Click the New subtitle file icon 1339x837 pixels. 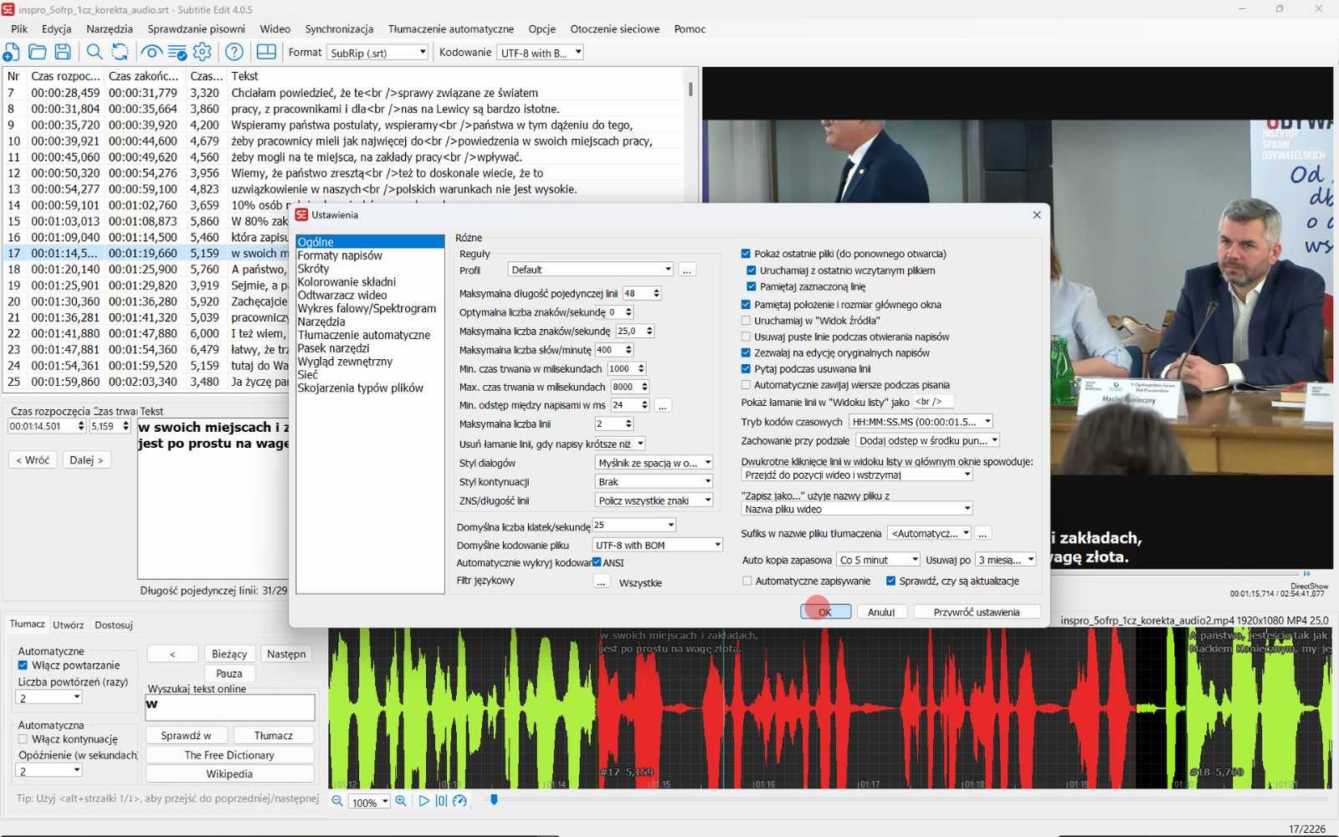coord(11,52)
